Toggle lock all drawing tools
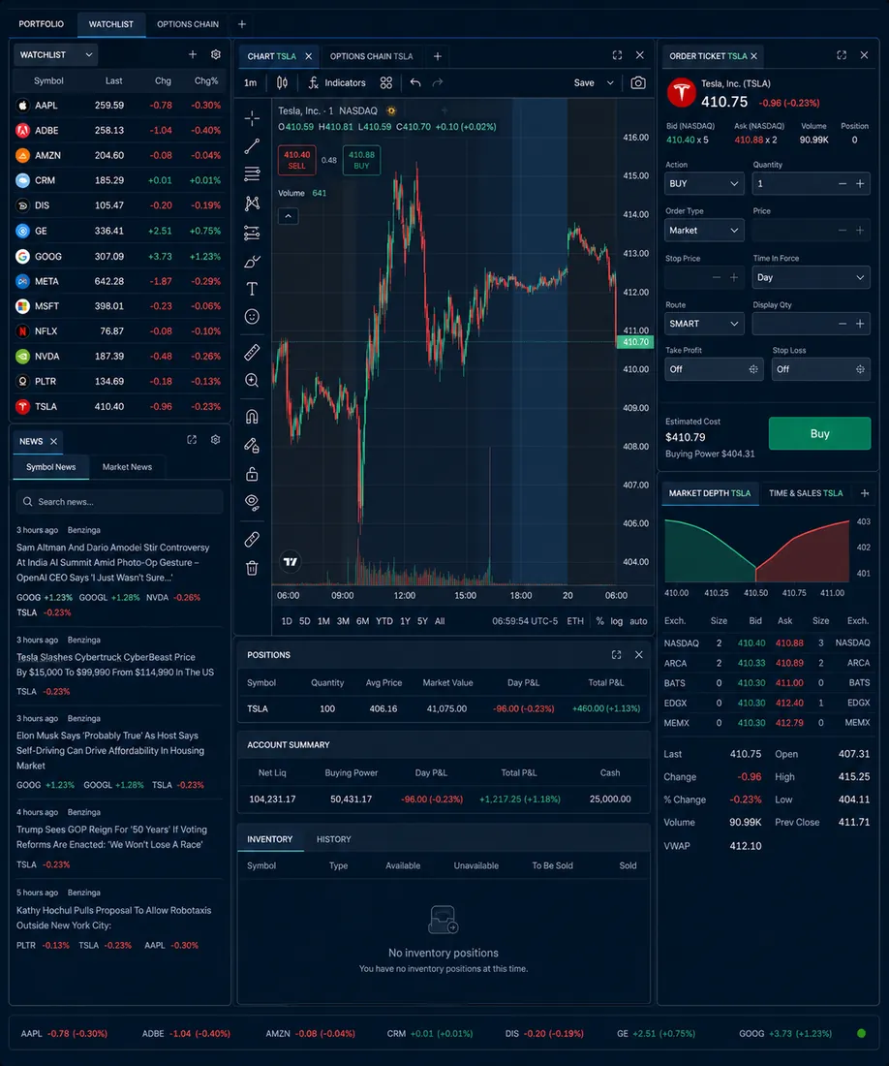Viewport: 889px width, 1066px height. pos(252,474)
